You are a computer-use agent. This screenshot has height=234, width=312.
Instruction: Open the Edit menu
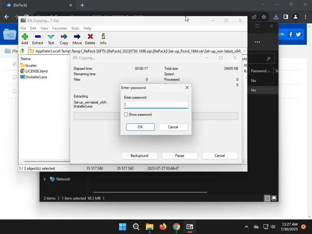coord(33,28)
